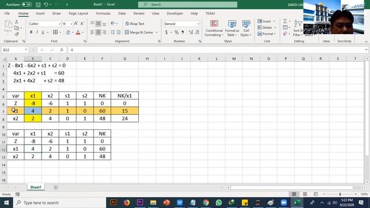Click the Decrease Indent icon
Screen dimensions: 370x208
point(113,32)
